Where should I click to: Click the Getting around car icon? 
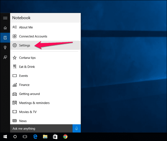[x=15, y=94]
